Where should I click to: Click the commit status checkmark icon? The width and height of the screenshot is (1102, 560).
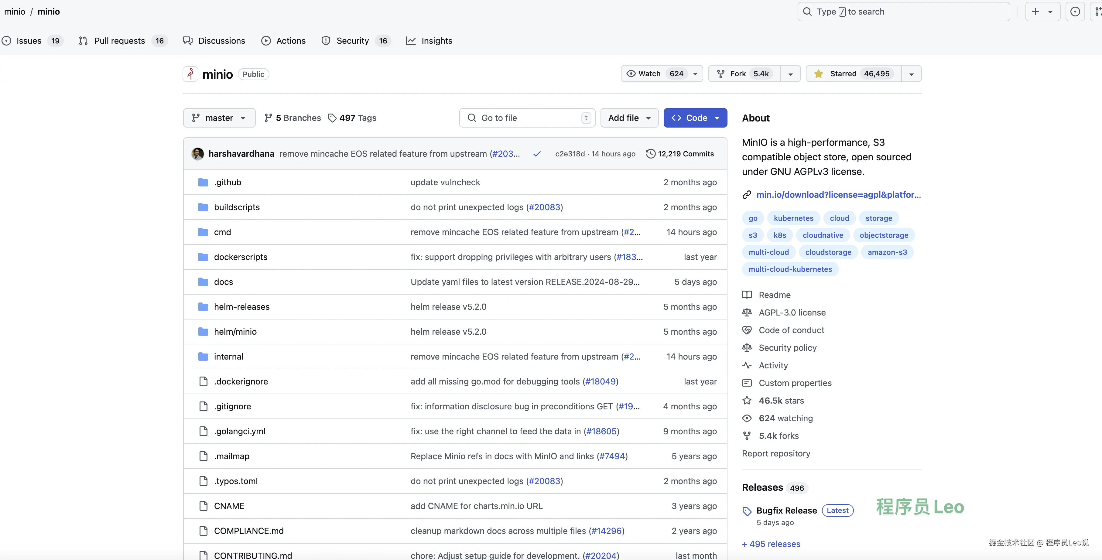pos(537,154)
